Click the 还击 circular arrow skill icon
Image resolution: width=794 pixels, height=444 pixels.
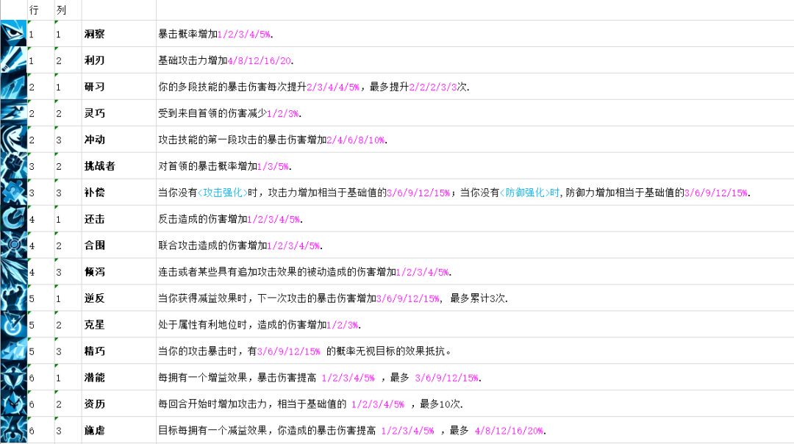[13, 219]
